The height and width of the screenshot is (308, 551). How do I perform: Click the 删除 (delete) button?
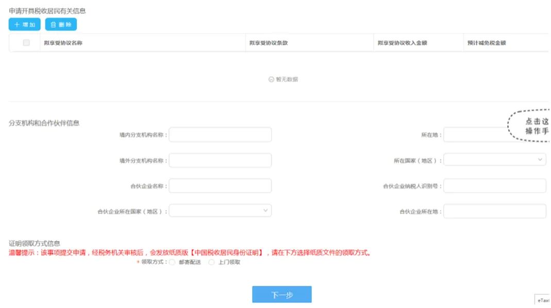point(61,24)
